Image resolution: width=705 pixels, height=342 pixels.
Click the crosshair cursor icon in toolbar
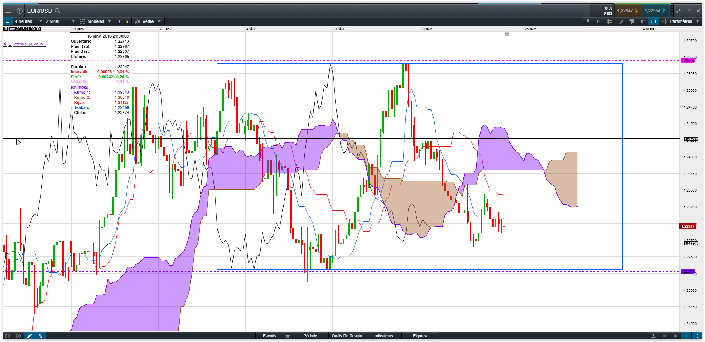point(642,21)
